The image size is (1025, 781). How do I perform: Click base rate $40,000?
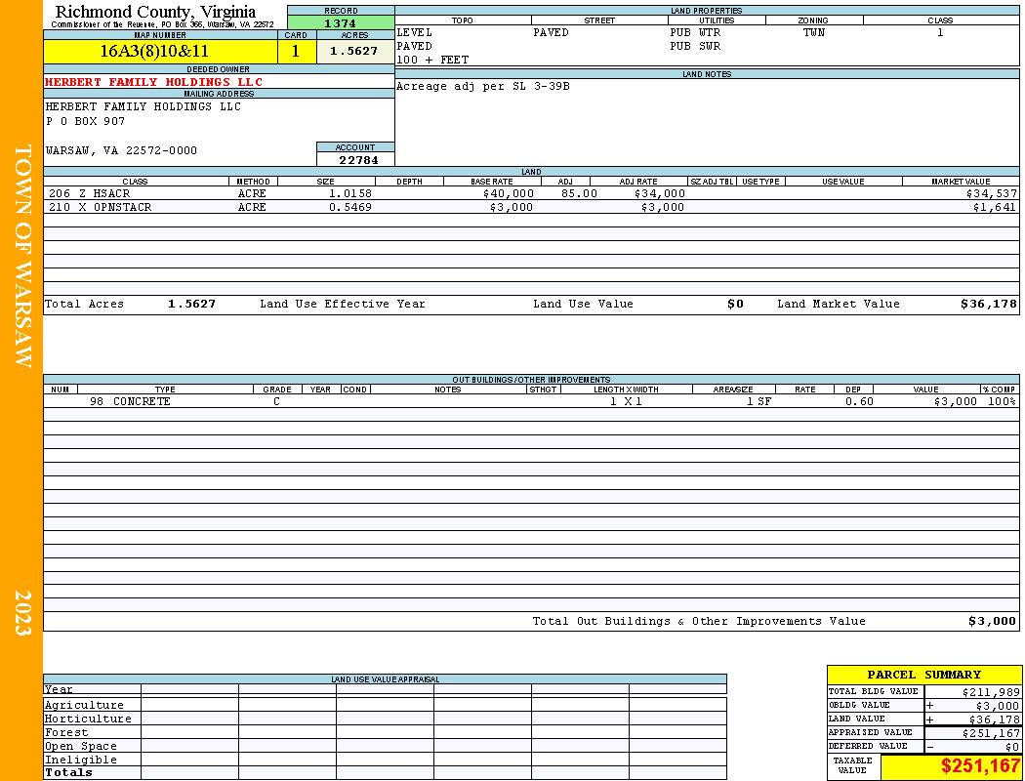click(509, 194)
